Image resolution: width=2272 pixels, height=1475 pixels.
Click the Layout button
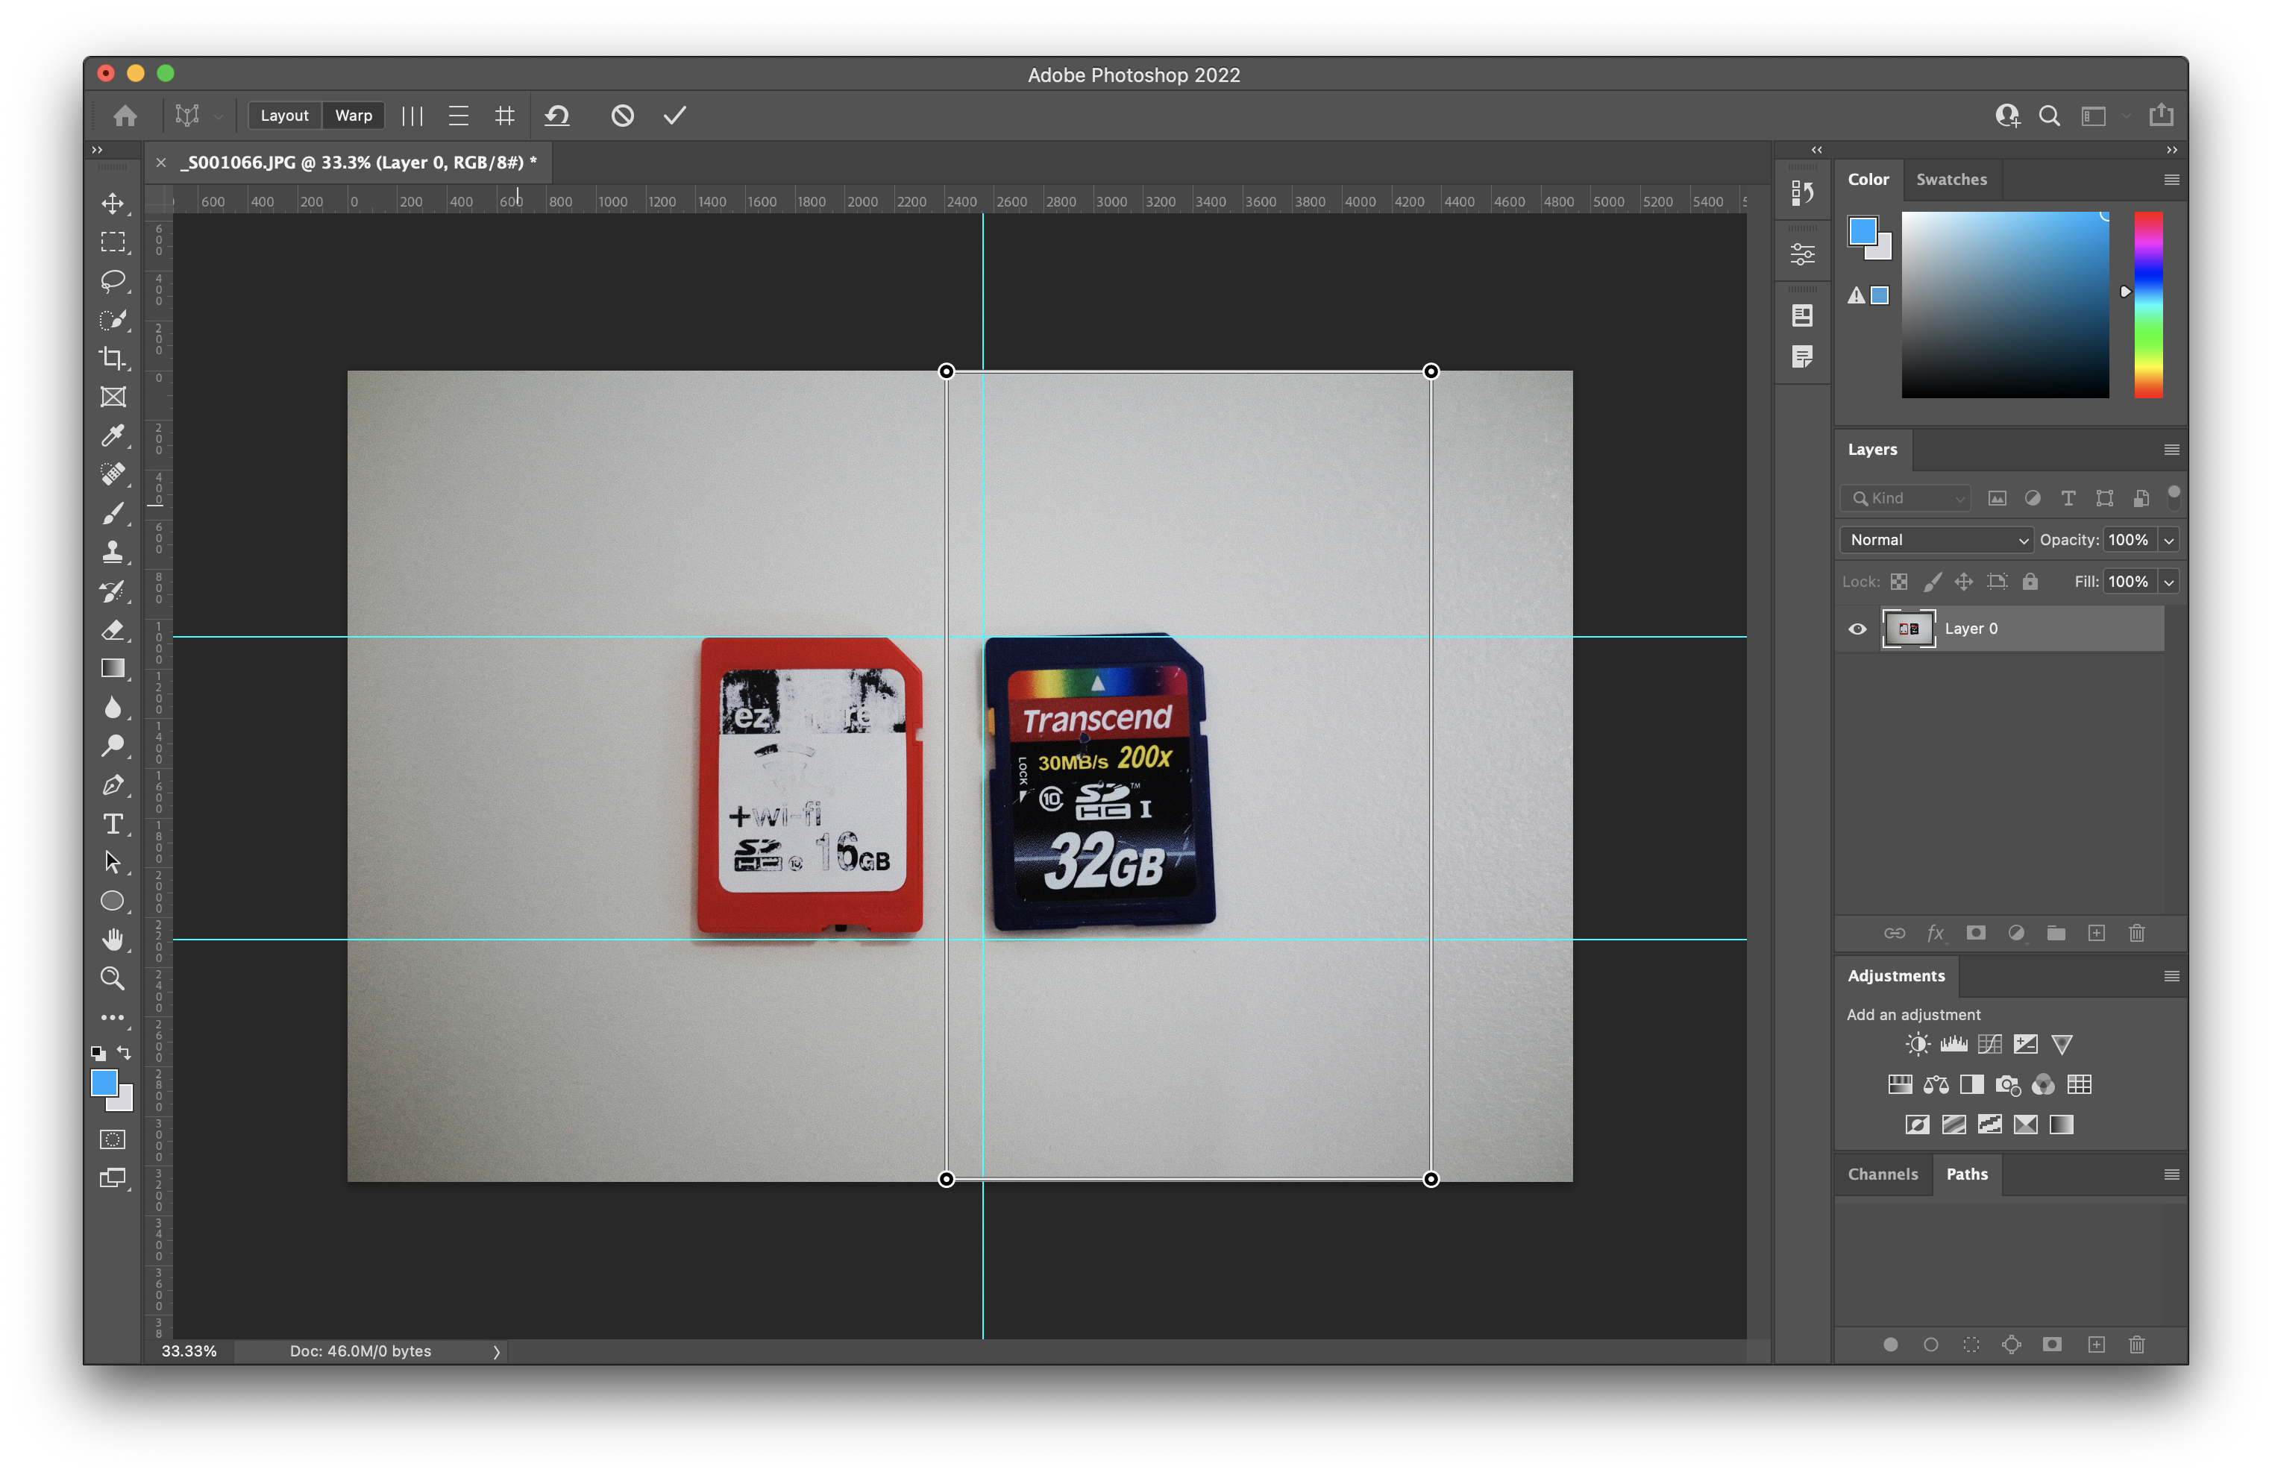click(284, 116)
